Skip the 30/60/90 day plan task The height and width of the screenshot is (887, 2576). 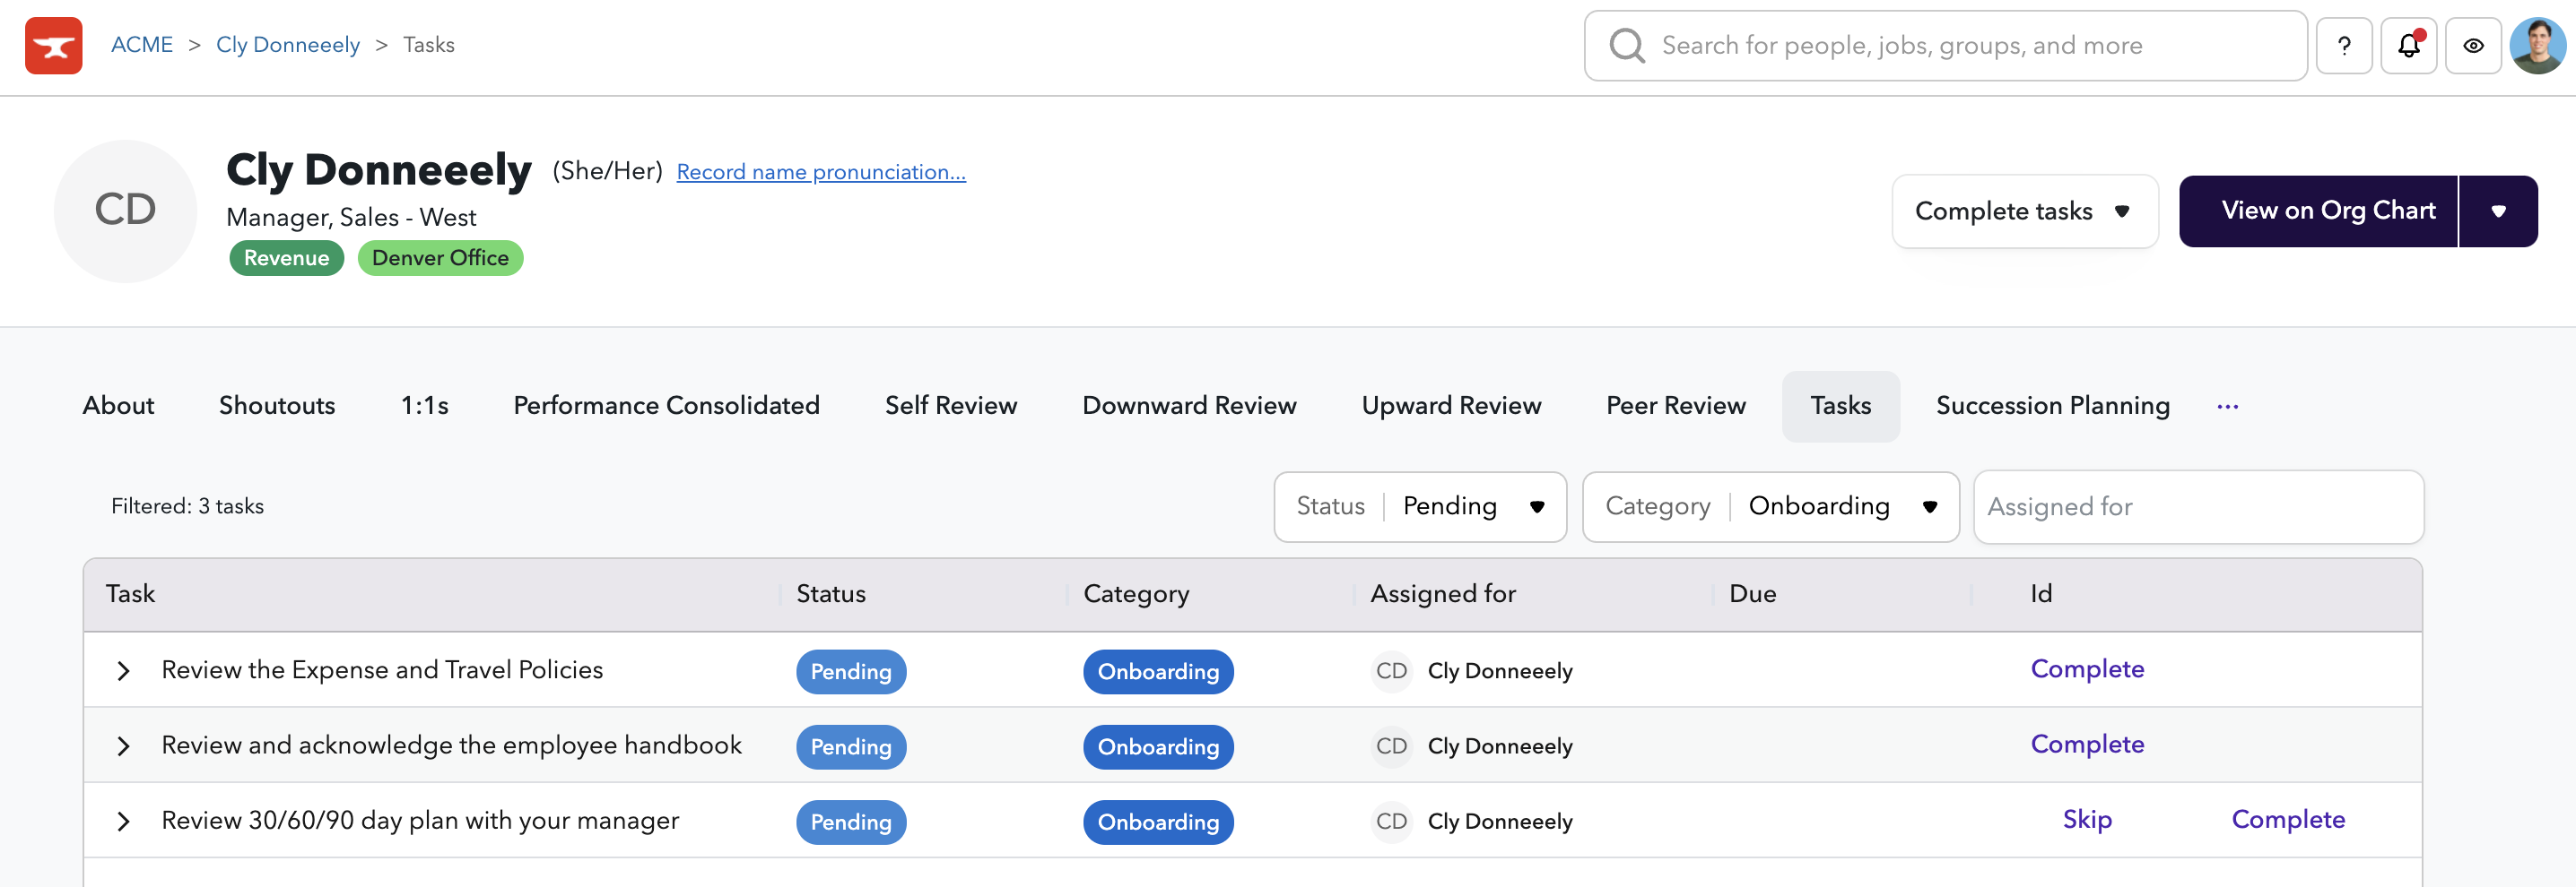tap(2087, 819)
